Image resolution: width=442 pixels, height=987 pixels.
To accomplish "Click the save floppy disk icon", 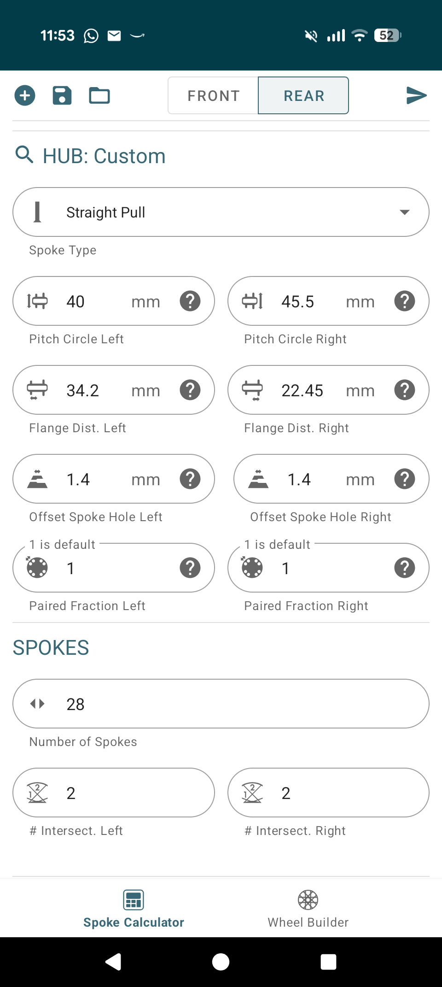I will click(62, 96).
